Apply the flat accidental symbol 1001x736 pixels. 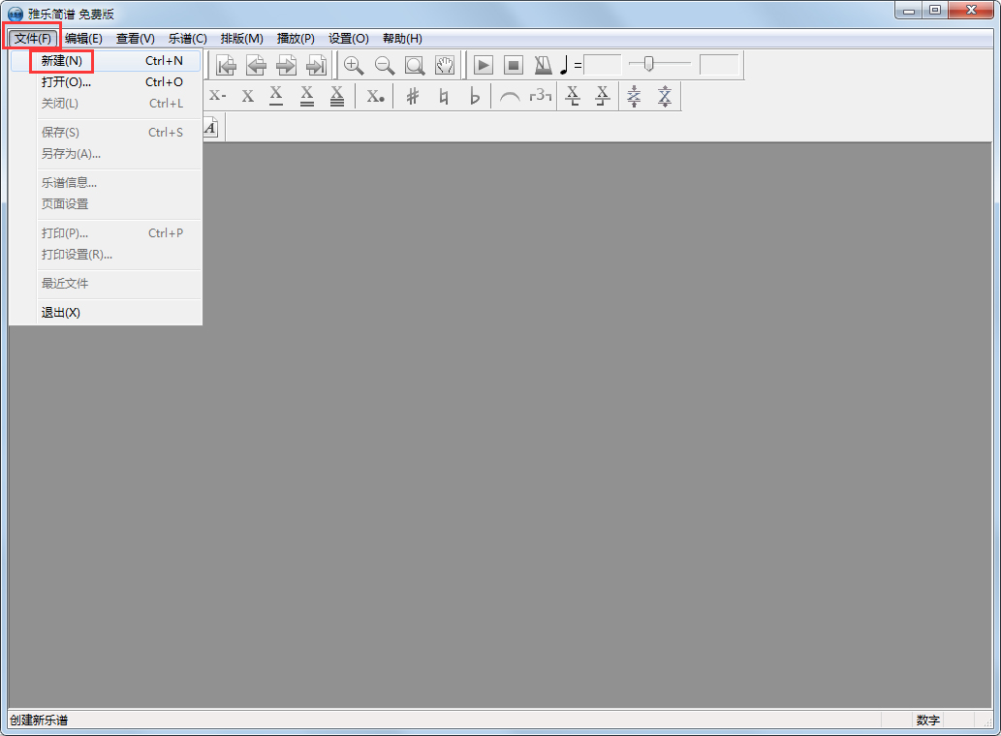pyautogui.click(x=474, y=96)
